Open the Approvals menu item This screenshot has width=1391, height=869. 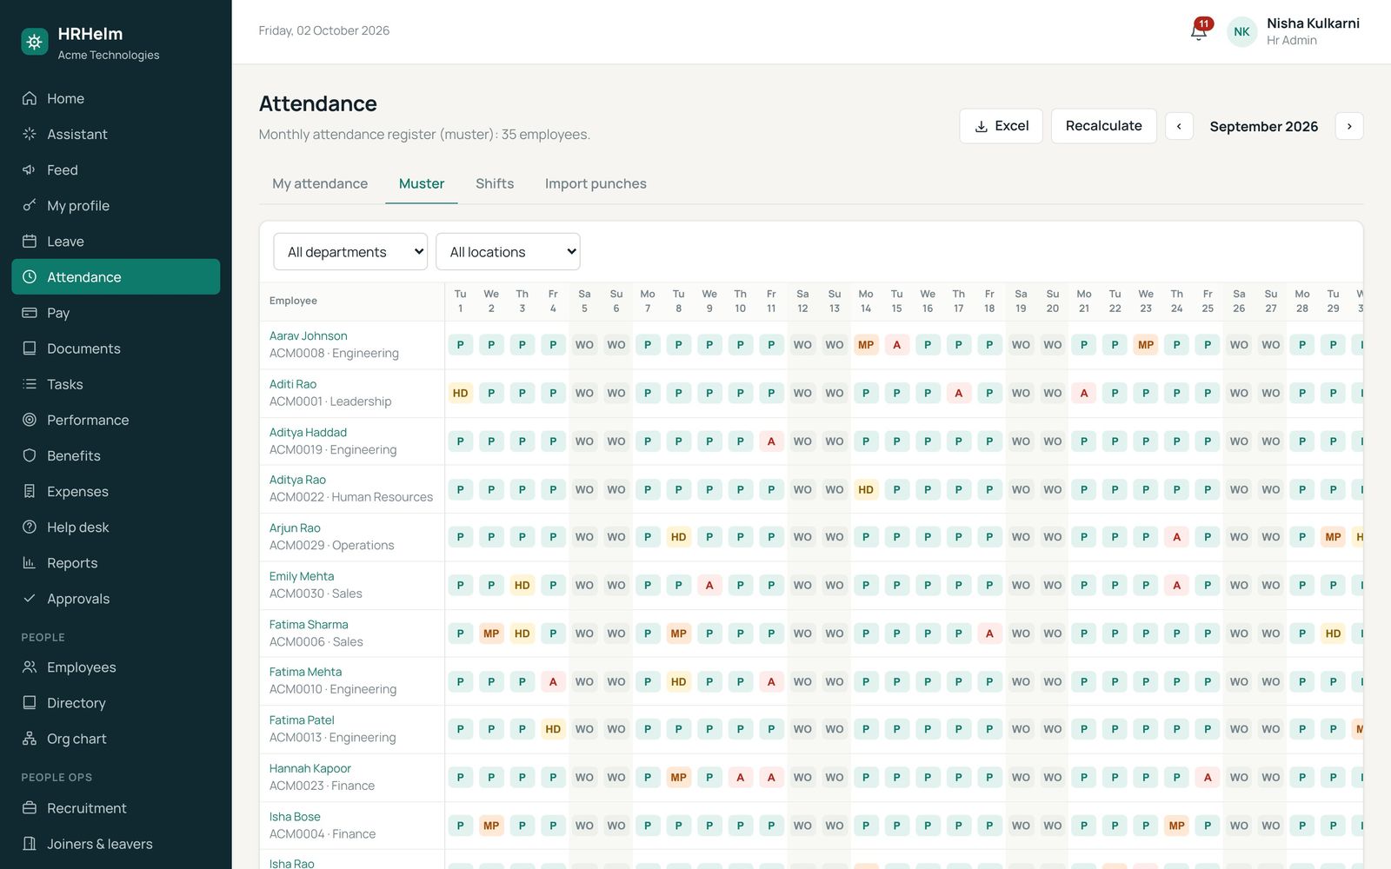pyautogui.click(x=116, y=598)
